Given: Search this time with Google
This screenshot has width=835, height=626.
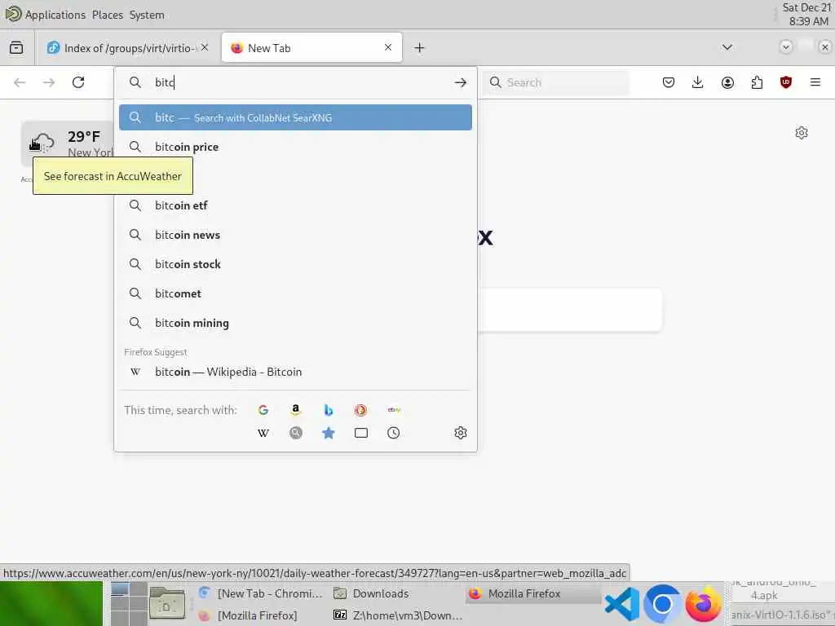Looking at the screenshot, I should point(263,410).
